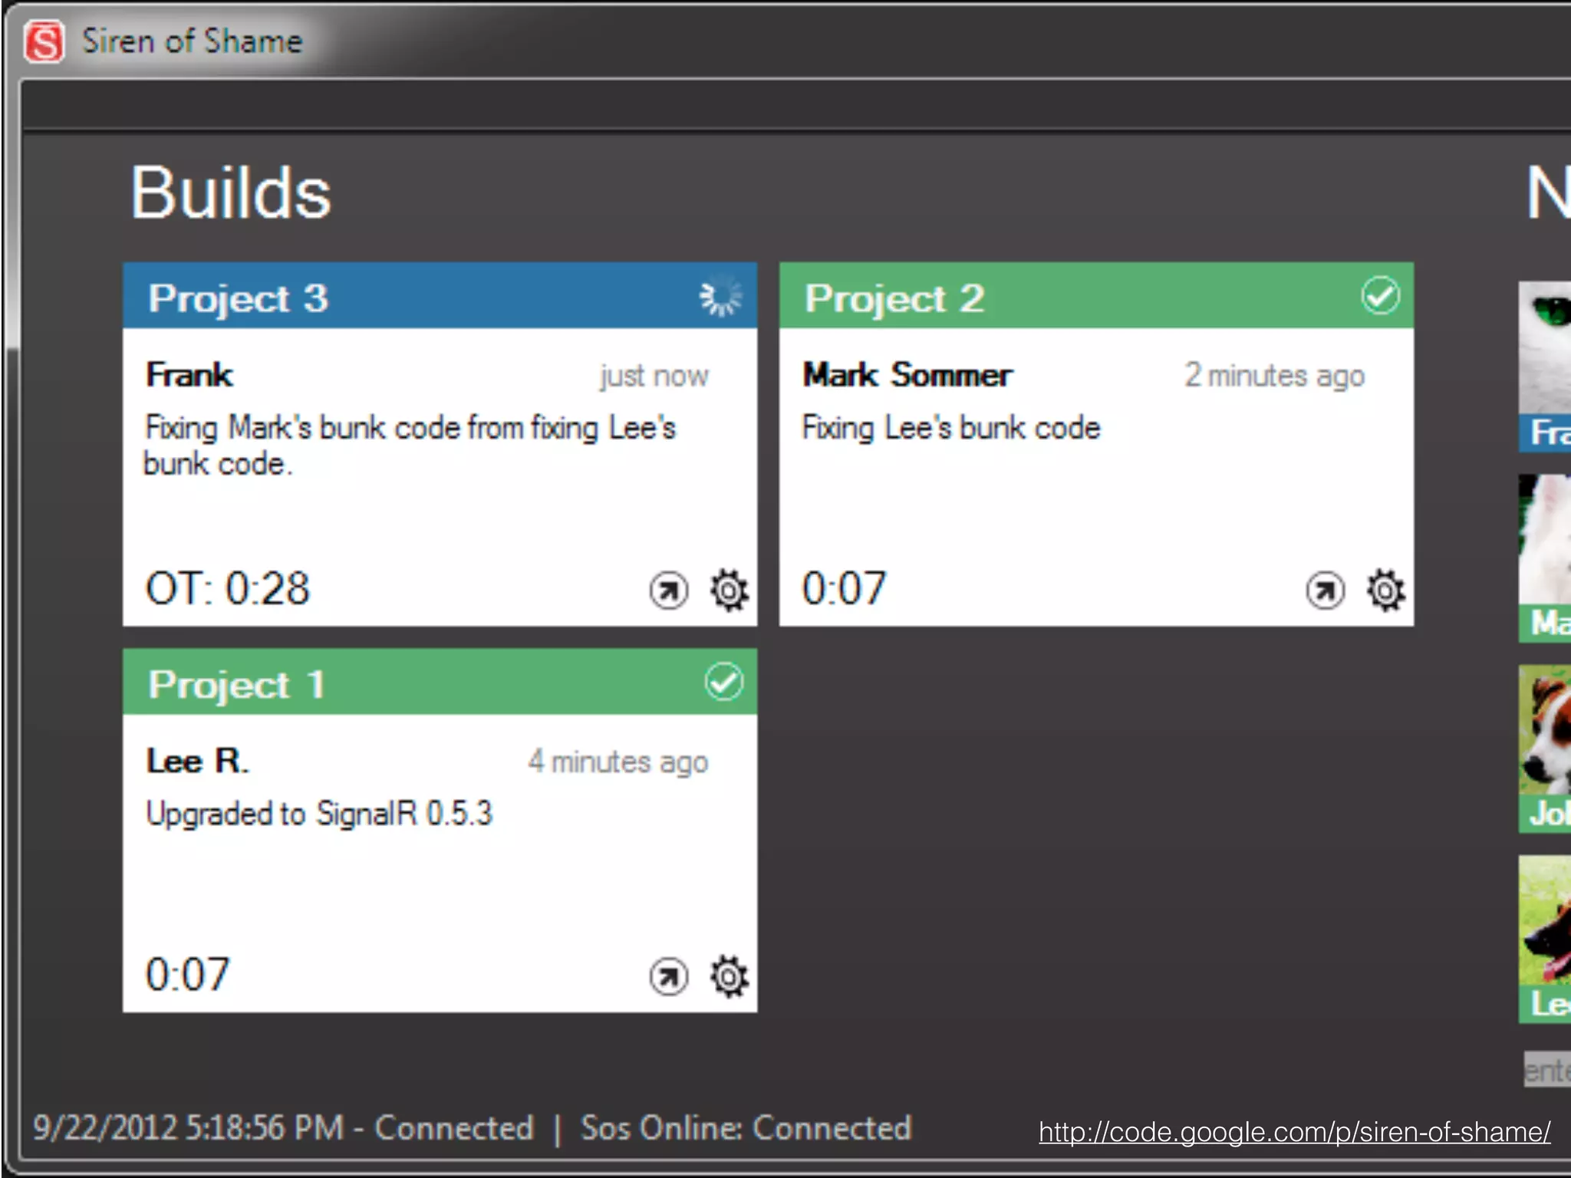The height and width of the screenshot is (1178, 1571).
Task: Open Project 2 build details arrow icon
Action: [1326, 591]
